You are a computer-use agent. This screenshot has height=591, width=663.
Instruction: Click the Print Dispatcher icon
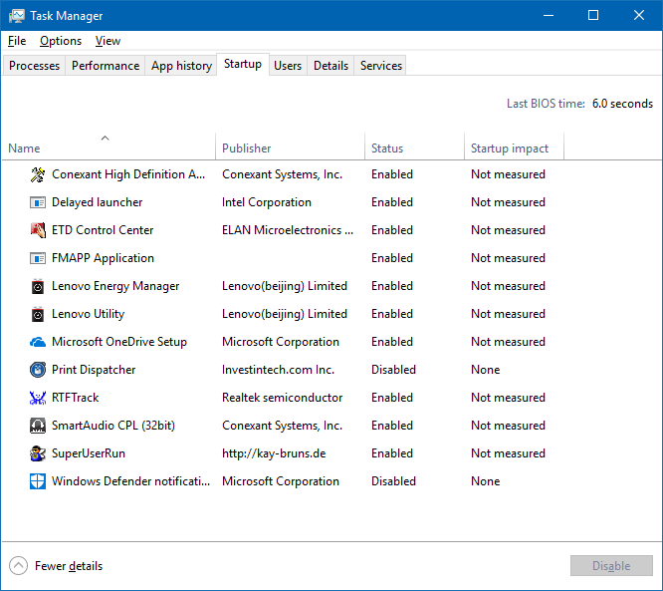point(38,370)
